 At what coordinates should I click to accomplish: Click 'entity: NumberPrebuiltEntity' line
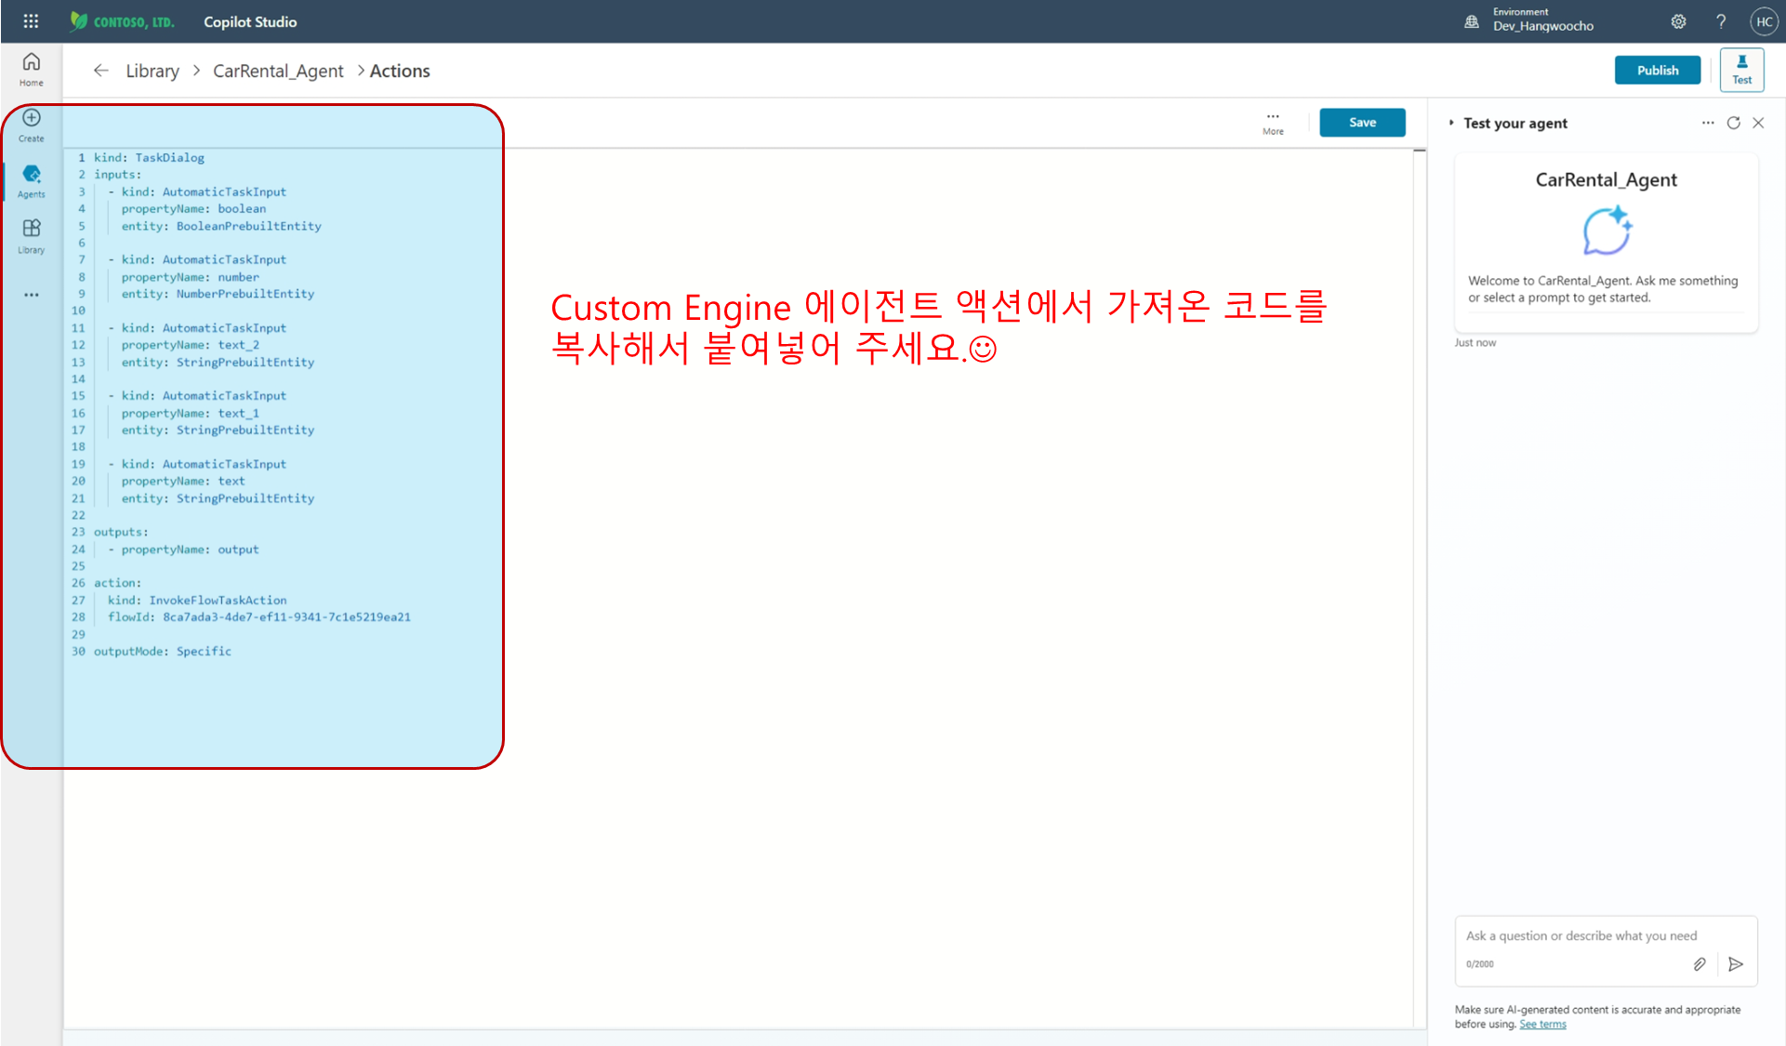(x=218, y=294)
